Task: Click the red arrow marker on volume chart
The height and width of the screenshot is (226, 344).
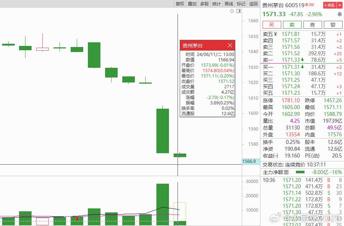Action: coord(77,218)
